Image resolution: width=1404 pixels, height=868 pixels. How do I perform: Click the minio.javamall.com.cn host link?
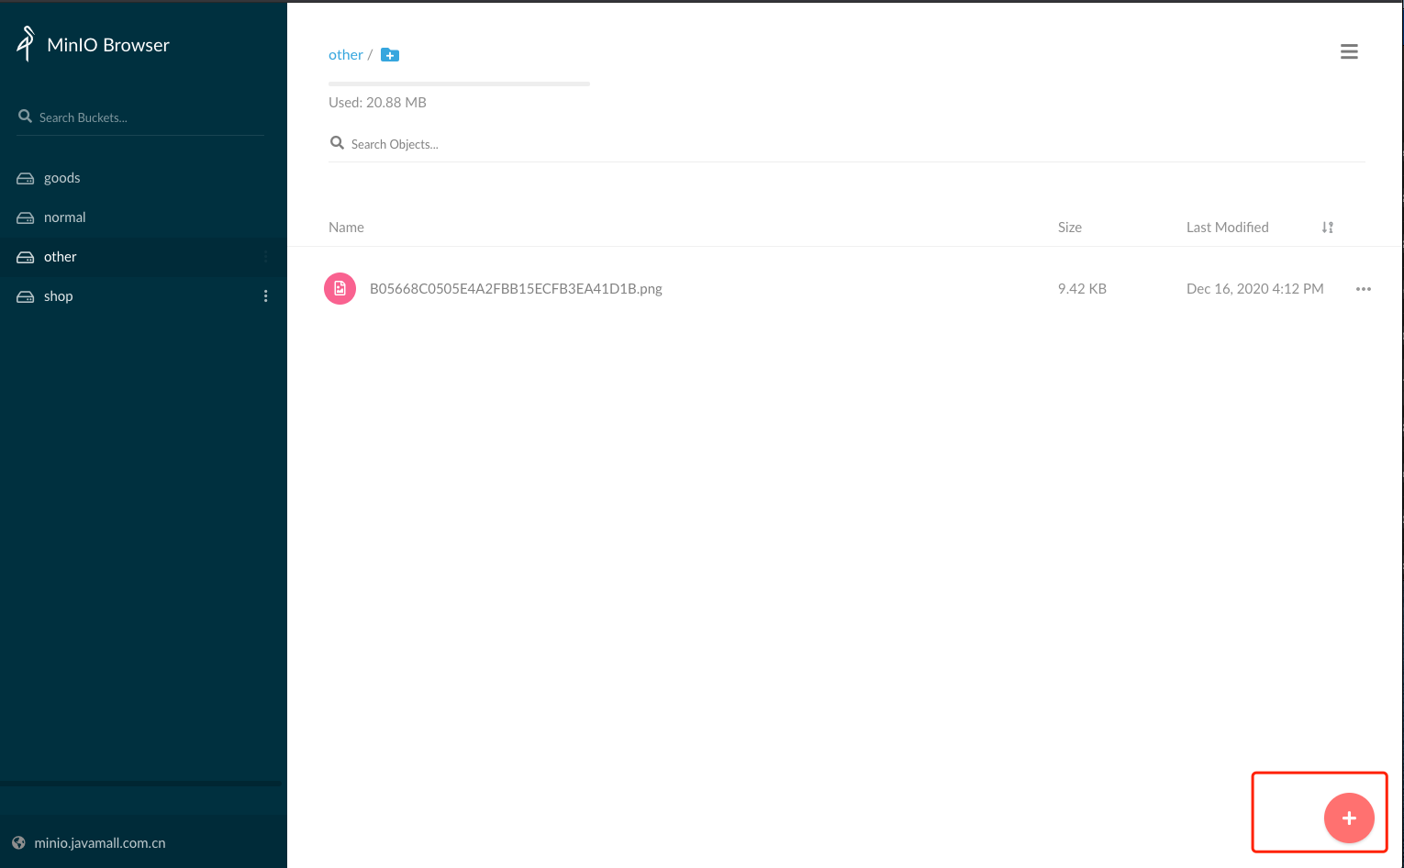tap(100, 843)
